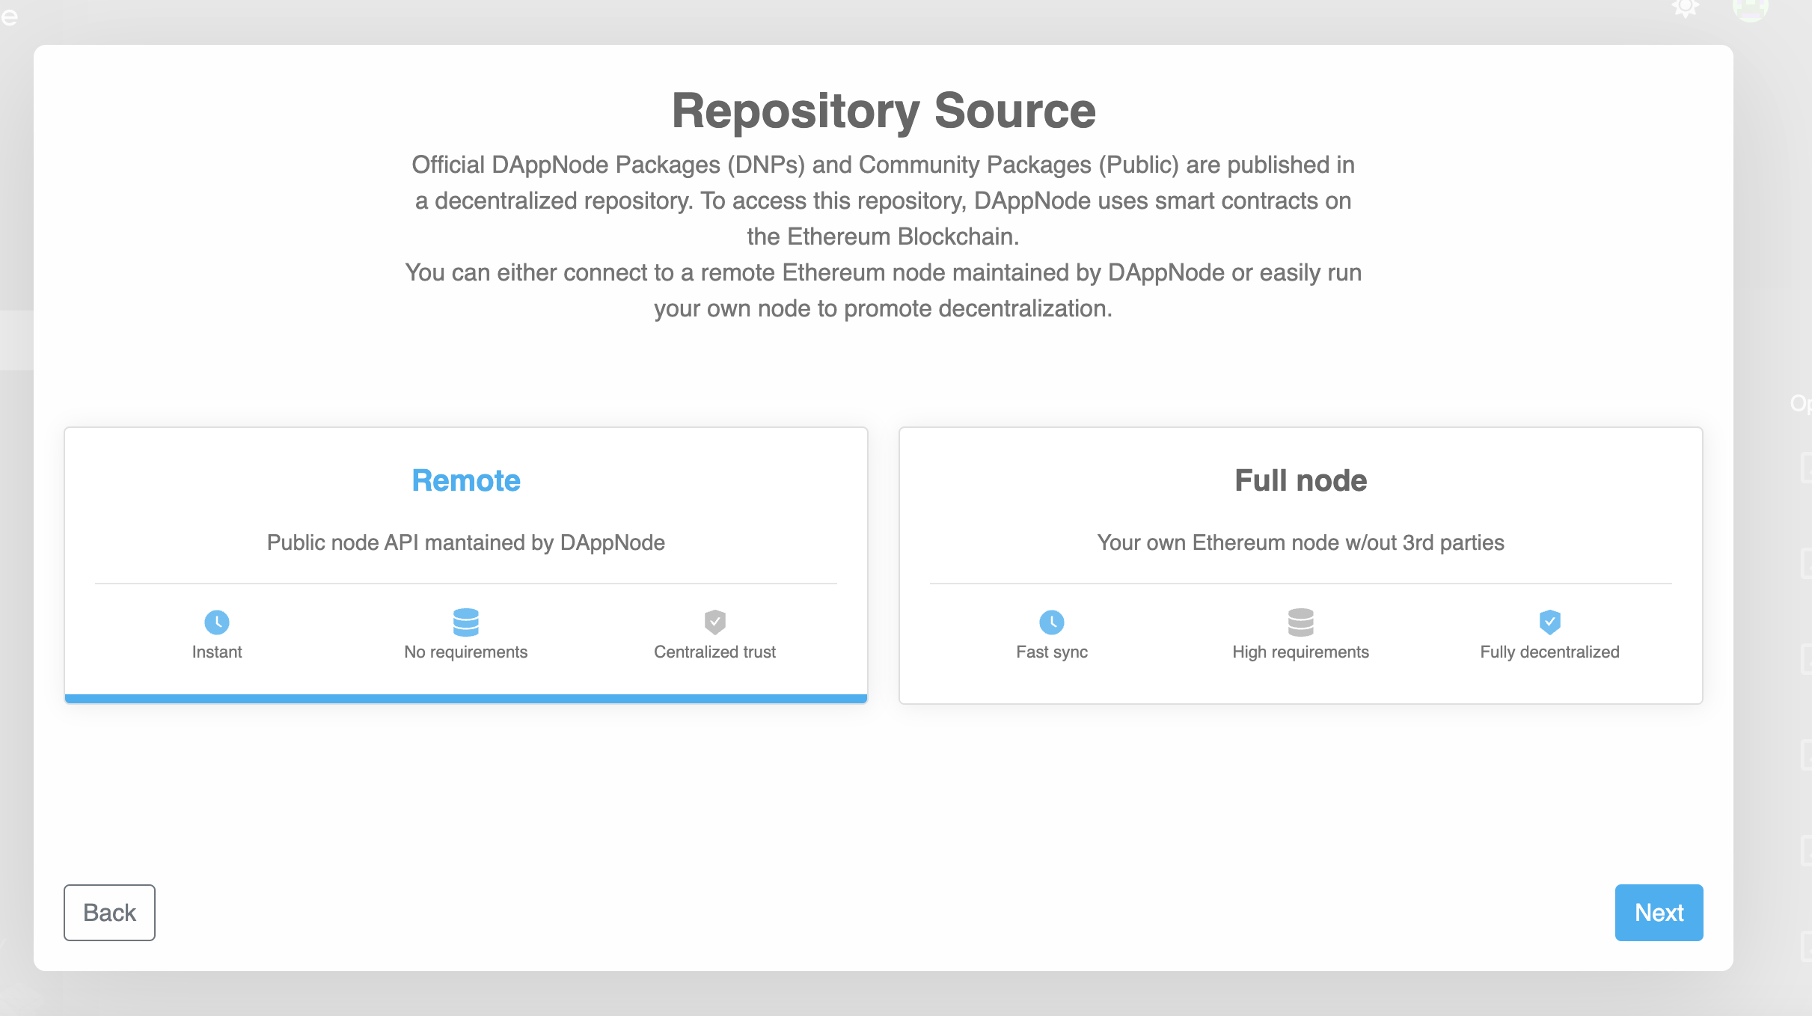The width and height of the screenshot is (1812, 1016).
Task: Click the Fully decentralized shield icon
Action: [x=1549, y=622]
